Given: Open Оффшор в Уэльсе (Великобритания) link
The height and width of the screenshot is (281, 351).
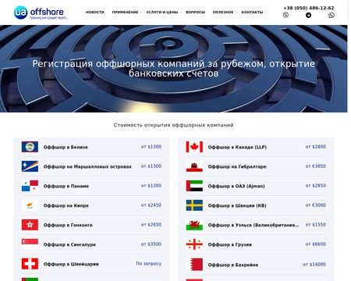Looking at the screenshot, I should [253, 225].
